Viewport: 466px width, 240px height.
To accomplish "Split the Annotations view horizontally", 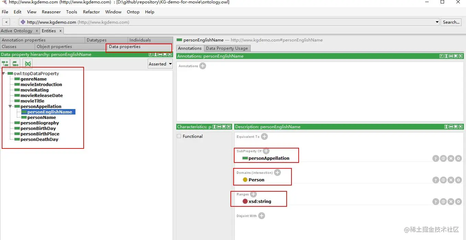I will tap(451, 56).
